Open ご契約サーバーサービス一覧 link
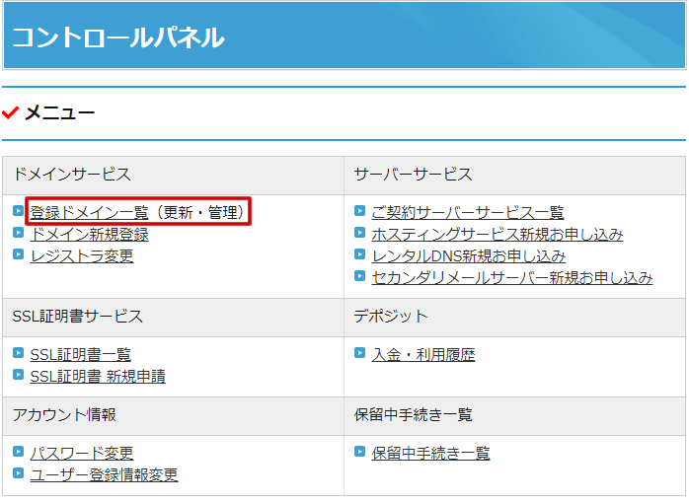Screen dimensions: 689x503 pos(468,212)
